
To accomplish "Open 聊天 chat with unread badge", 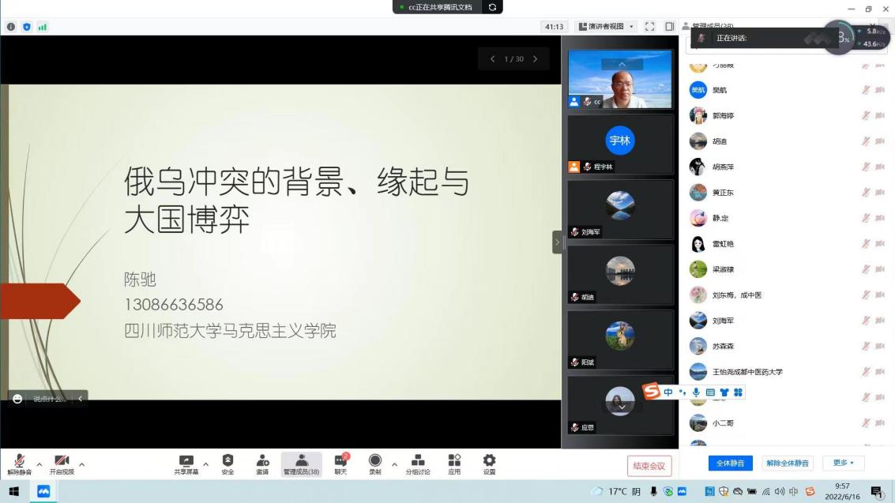I will (340, 464).
